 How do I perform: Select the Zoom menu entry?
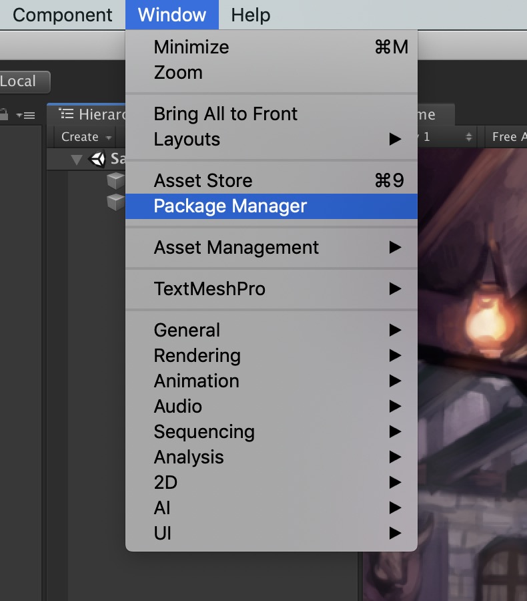pyautogui.click(x=271, y=72)
